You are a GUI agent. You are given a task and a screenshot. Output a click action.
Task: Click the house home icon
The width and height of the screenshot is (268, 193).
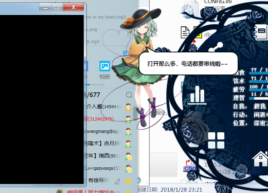(261, 159)
